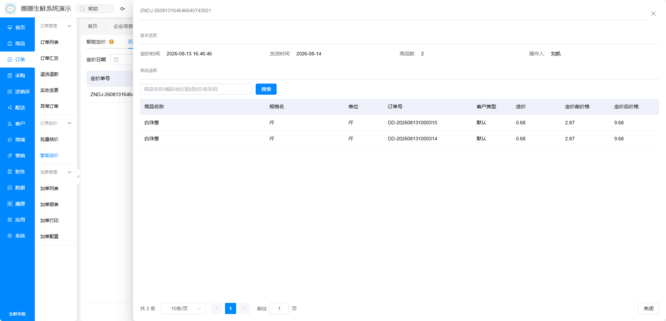Open 订单列表 menu item
The image size is (666, 321).
coord(49,42)
